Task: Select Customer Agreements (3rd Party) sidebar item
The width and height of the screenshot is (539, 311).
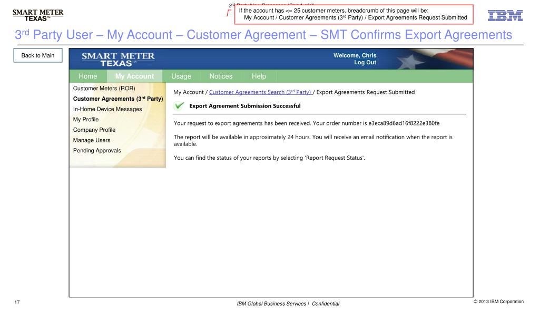Action: tap(118, 99)
